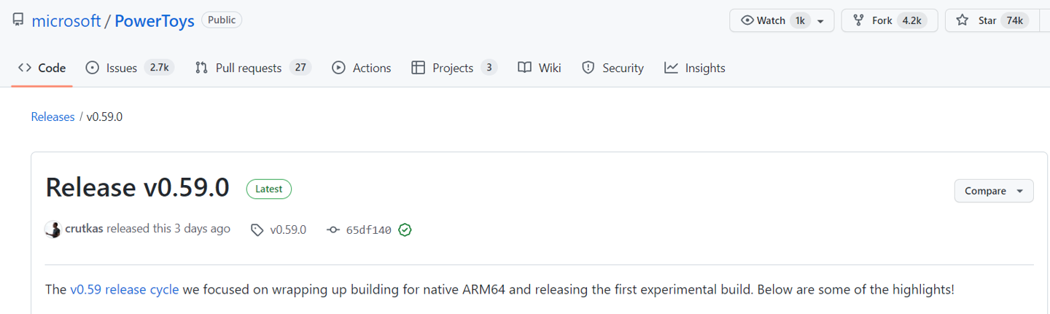Screen dimensions: 1050x314
Task: Click the green verified commit checkmark icon
Action: 405,229
